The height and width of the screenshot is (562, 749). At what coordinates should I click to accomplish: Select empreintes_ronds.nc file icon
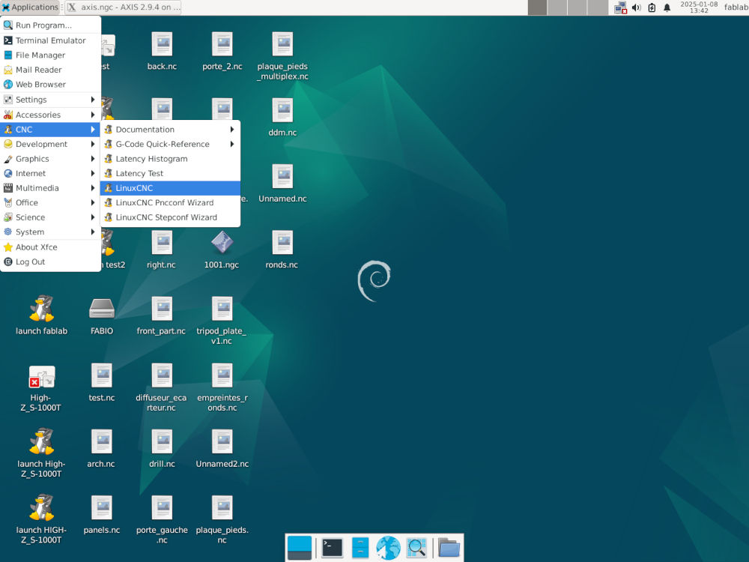[222, 375]
